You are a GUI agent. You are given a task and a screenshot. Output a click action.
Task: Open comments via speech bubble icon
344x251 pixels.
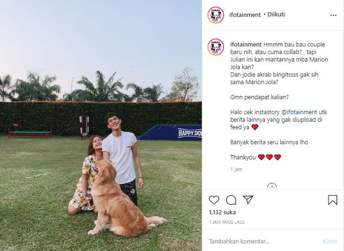click(231, 200)
